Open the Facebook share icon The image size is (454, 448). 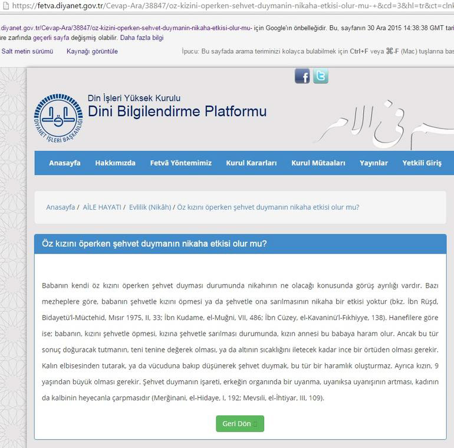(302, 77)
